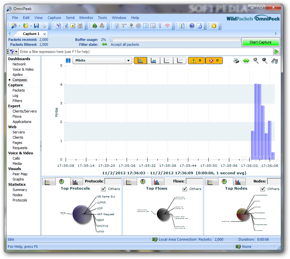Click the blue Help question mark icon
The image size is (290, 259).
[x=192, y=26]
